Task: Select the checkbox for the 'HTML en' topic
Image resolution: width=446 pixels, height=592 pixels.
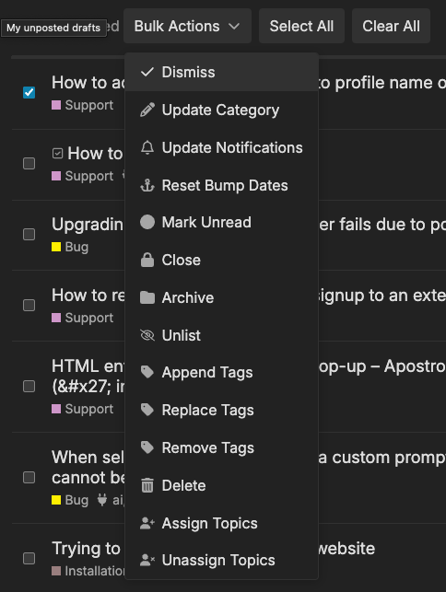Action: point(29,387)
